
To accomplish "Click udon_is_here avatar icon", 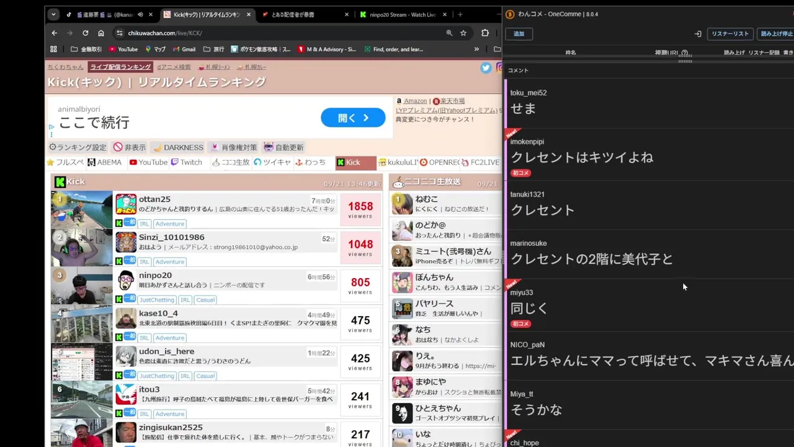I will pos(126,356).
